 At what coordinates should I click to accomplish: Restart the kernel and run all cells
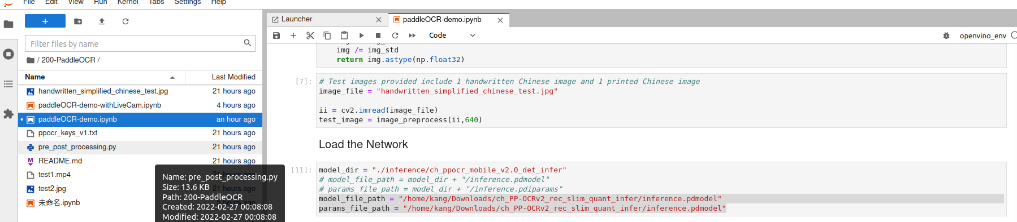[x=412, y=35]
